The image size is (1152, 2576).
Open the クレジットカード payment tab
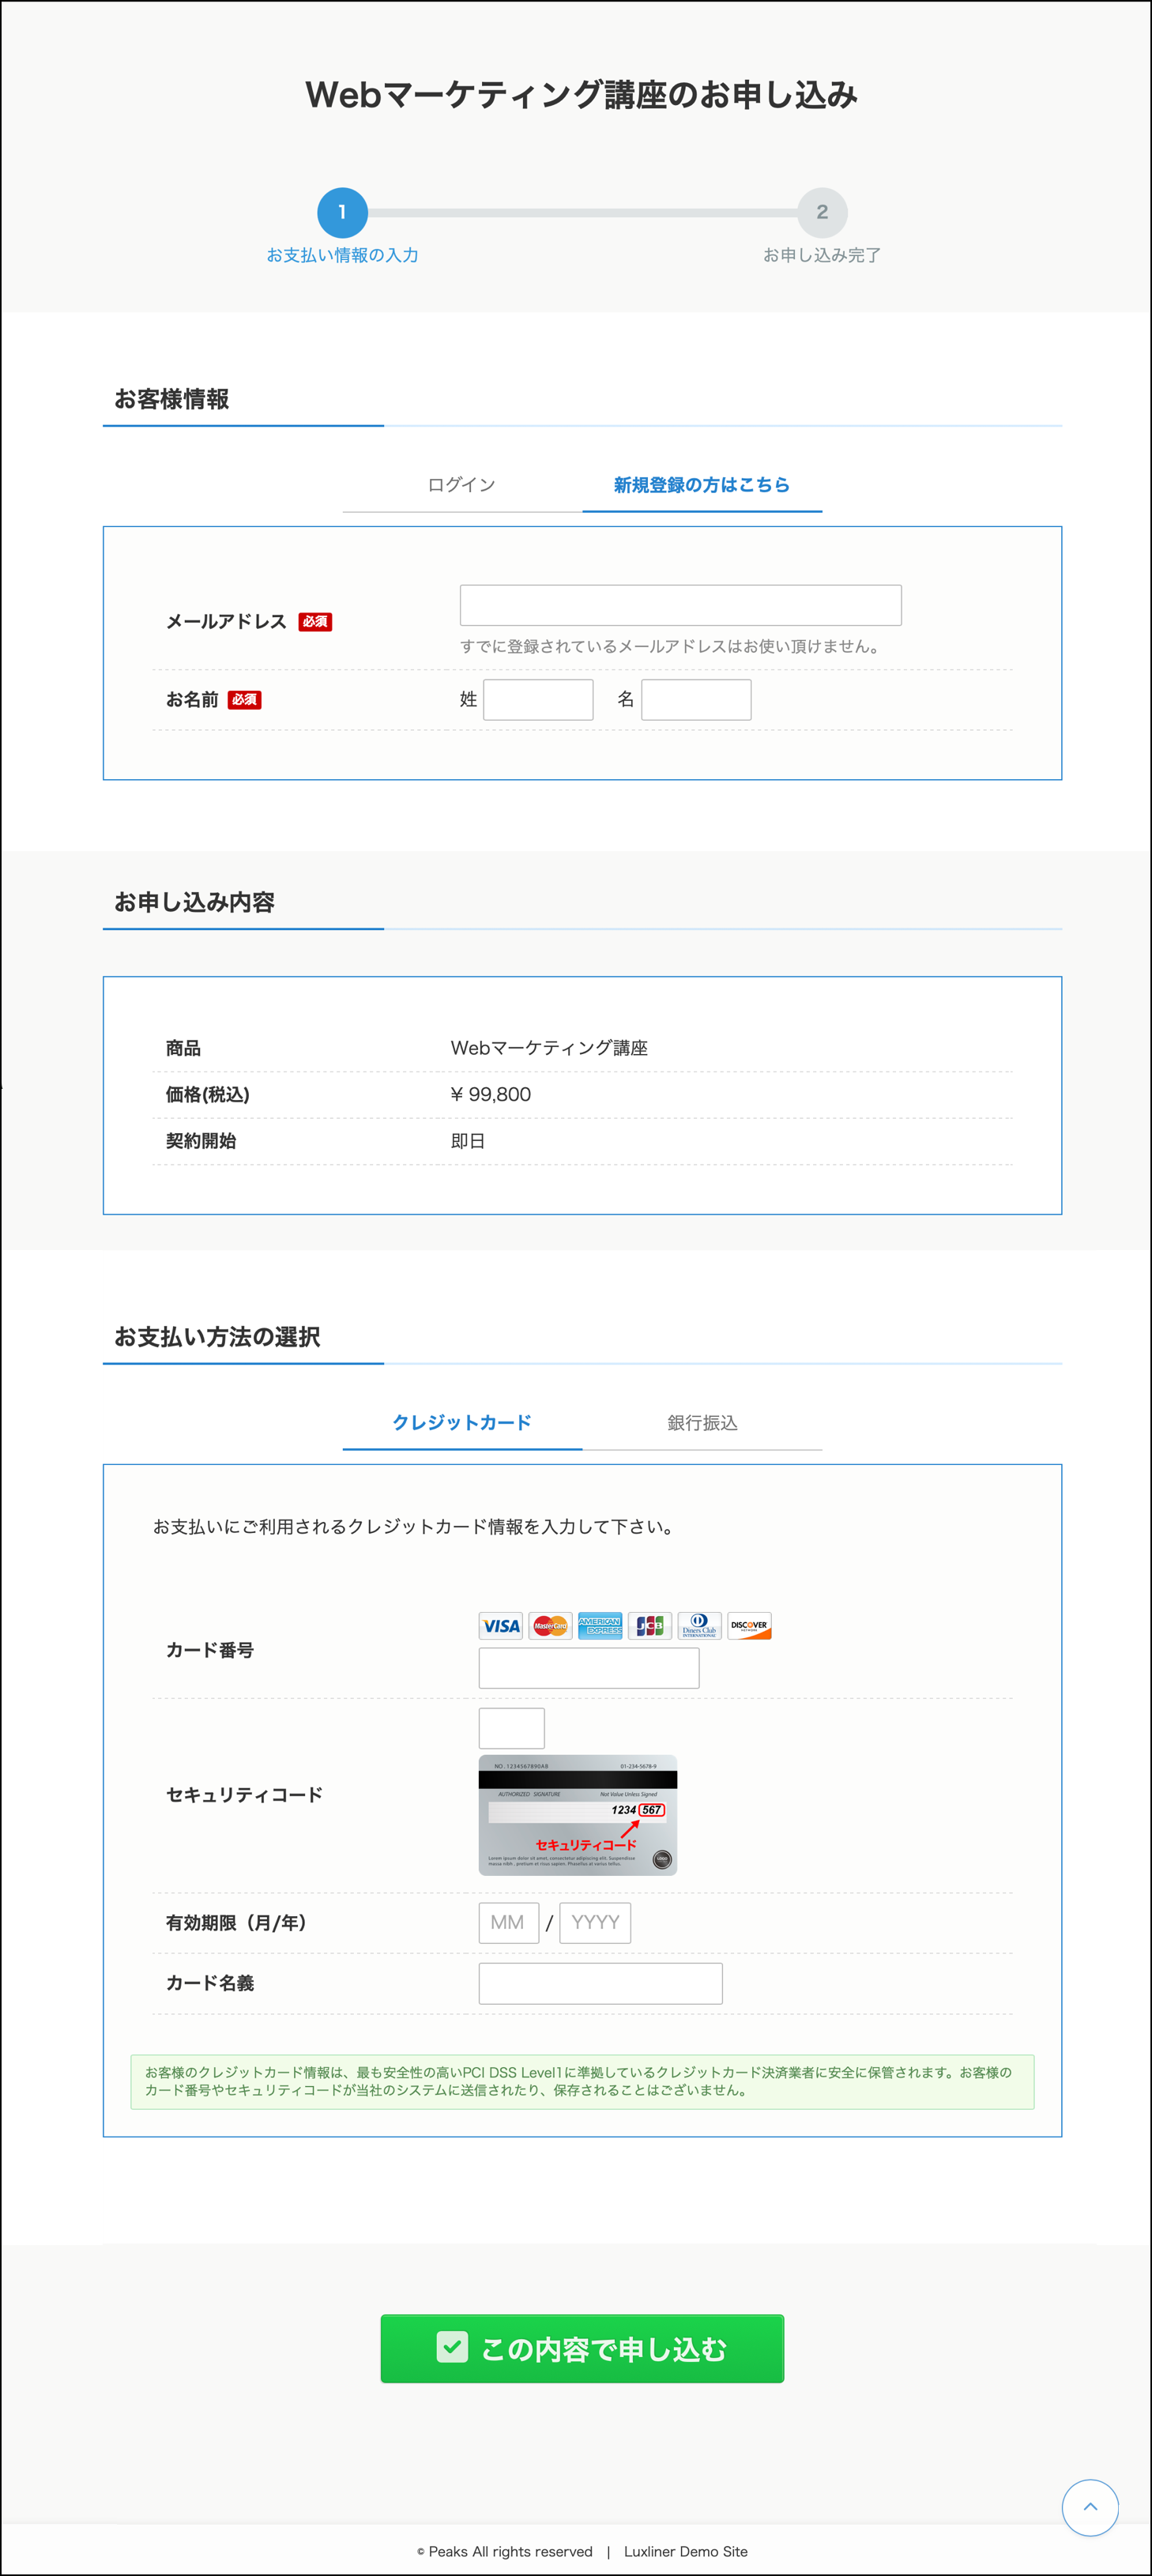(x=462, y=1422)
